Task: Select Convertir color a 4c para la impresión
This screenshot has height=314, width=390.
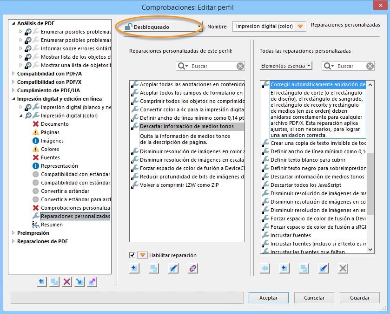Action: 192,109
